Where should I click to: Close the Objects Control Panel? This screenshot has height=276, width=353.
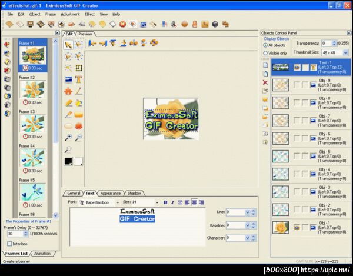pos(349,33)
